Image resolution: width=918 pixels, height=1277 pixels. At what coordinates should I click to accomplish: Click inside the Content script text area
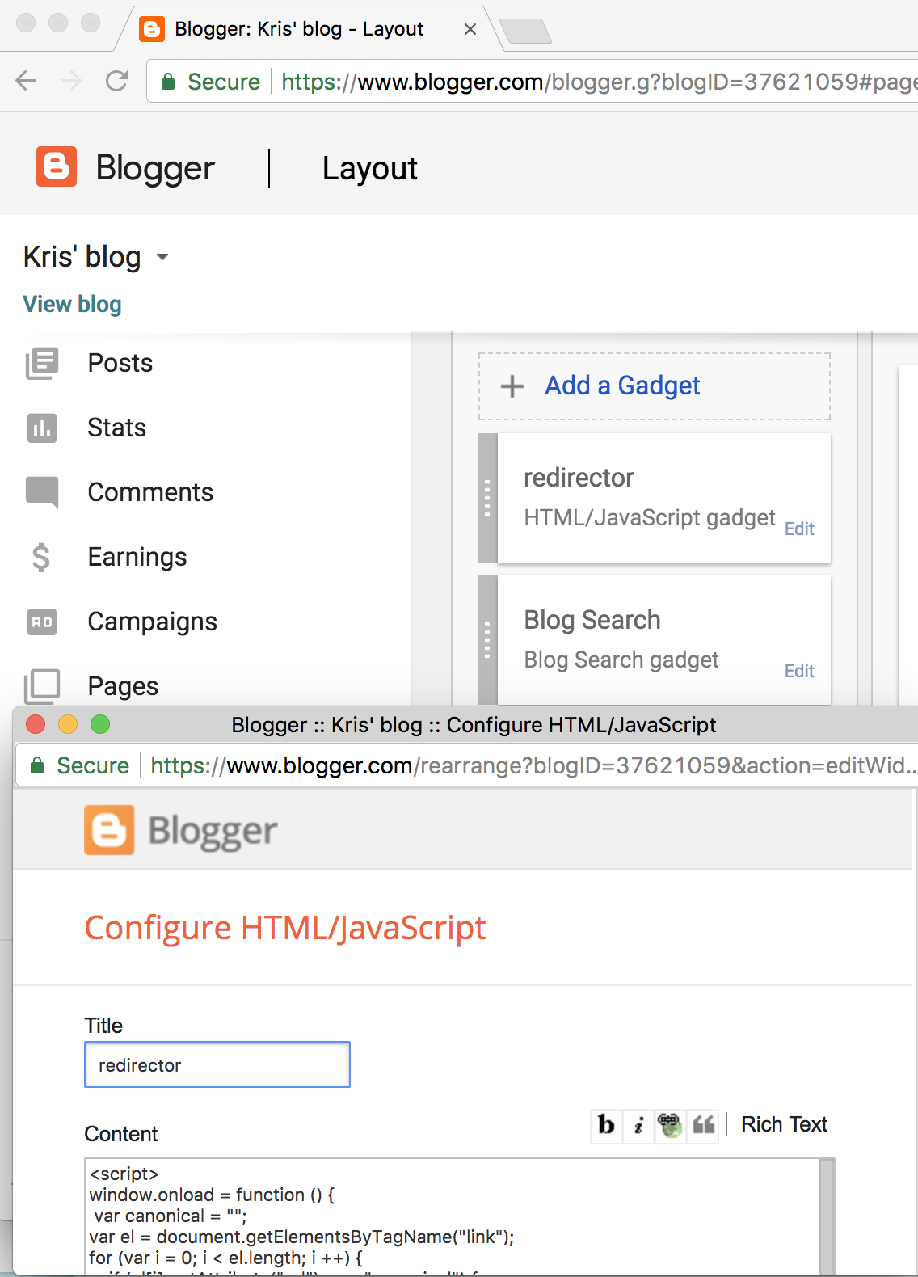pos(453,1216)
